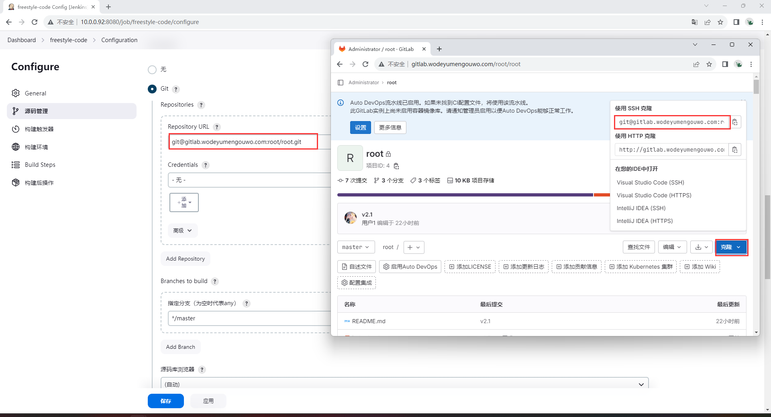Open help for 指定分支 field
The width and height of the screenshot is (771, 417).
pyautogui.click(x=247, y=304)
